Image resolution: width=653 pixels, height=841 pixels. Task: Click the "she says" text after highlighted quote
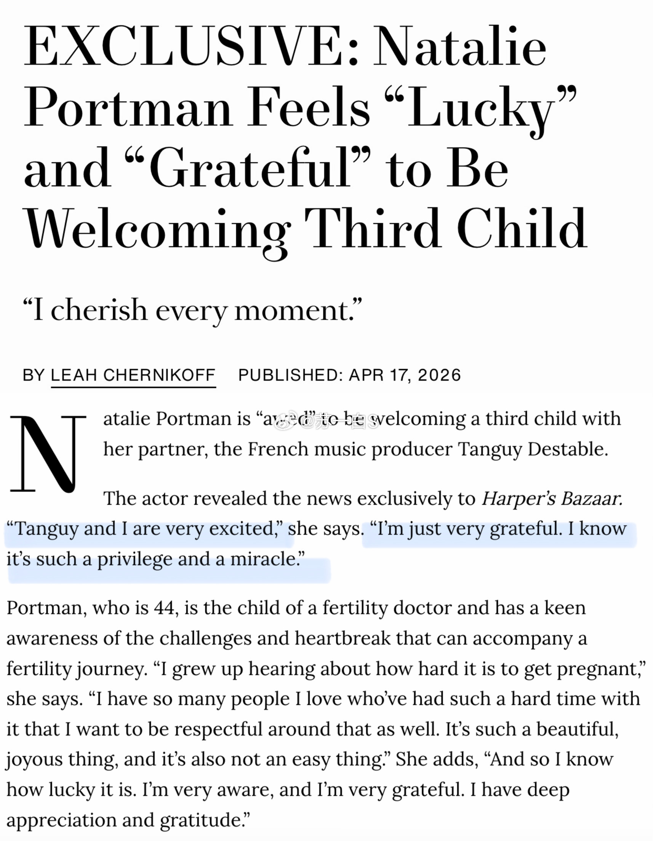tap(325, 529)
